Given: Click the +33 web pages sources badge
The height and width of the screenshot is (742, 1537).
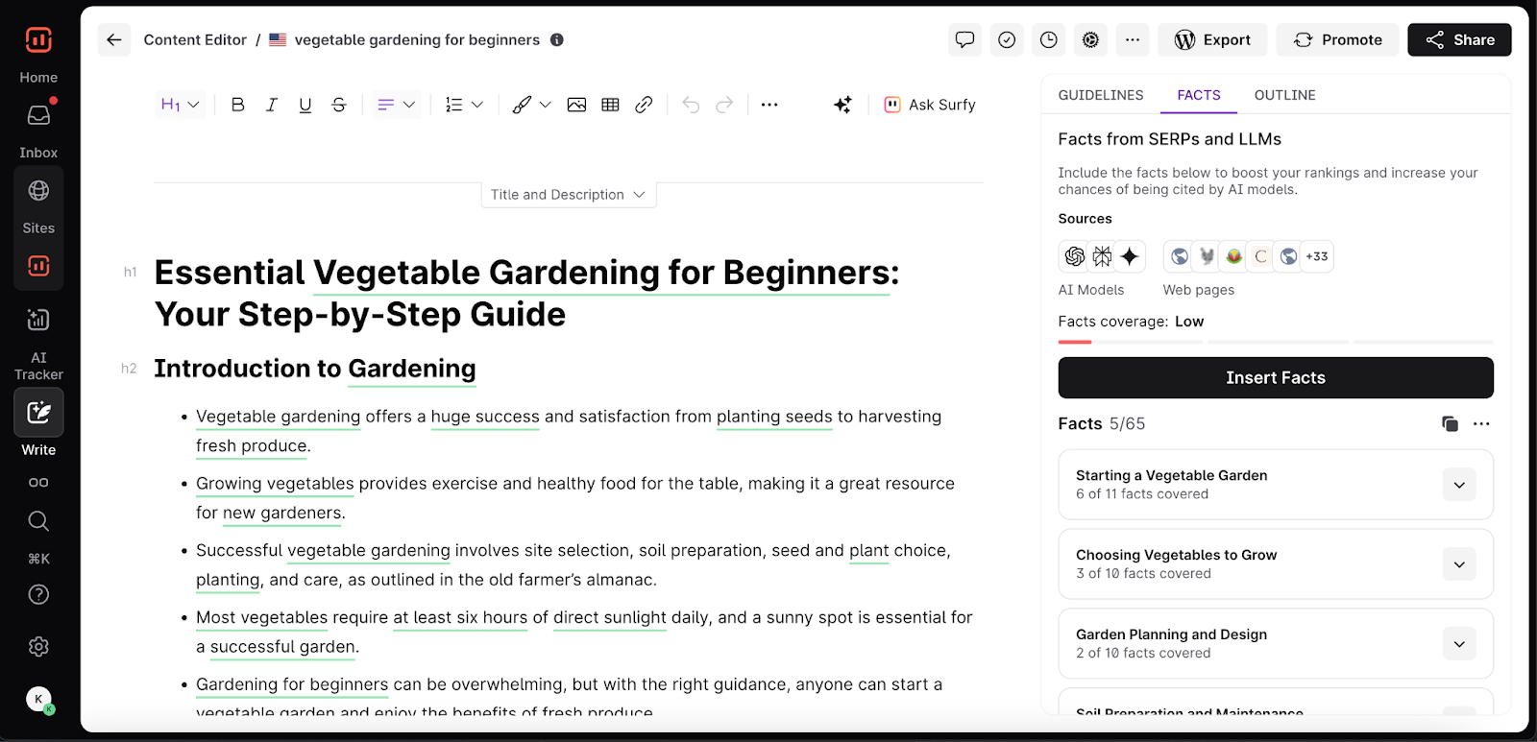Looking at the screenshot, I should point(1316,256).
